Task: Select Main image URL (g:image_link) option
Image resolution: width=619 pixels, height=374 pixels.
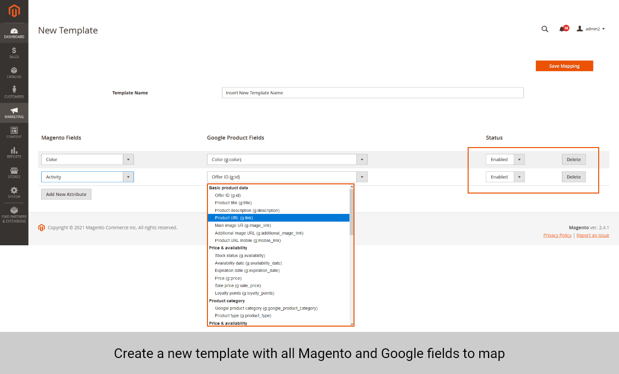Action: [x=279, y=225]
